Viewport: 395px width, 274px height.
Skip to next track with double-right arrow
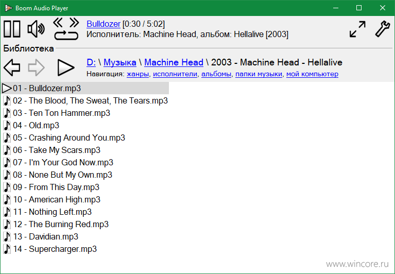pyautogui.click(x=74, y=23)
